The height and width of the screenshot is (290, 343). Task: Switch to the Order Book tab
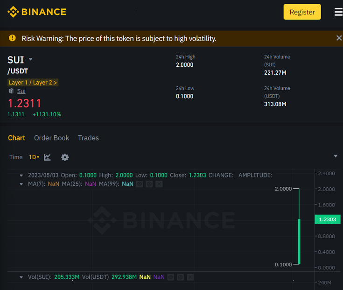pyautogui.click(x=51, y=138)
